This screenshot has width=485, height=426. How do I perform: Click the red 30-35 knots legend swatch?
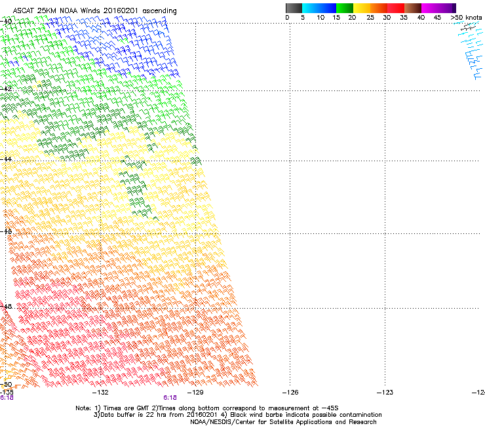pos(396,8)
